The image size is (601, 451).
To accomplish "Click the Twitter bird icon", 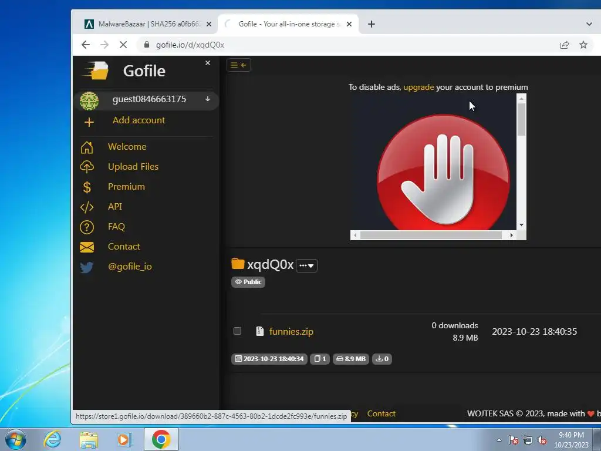I will pyautogui.click(x=87, y=267).
